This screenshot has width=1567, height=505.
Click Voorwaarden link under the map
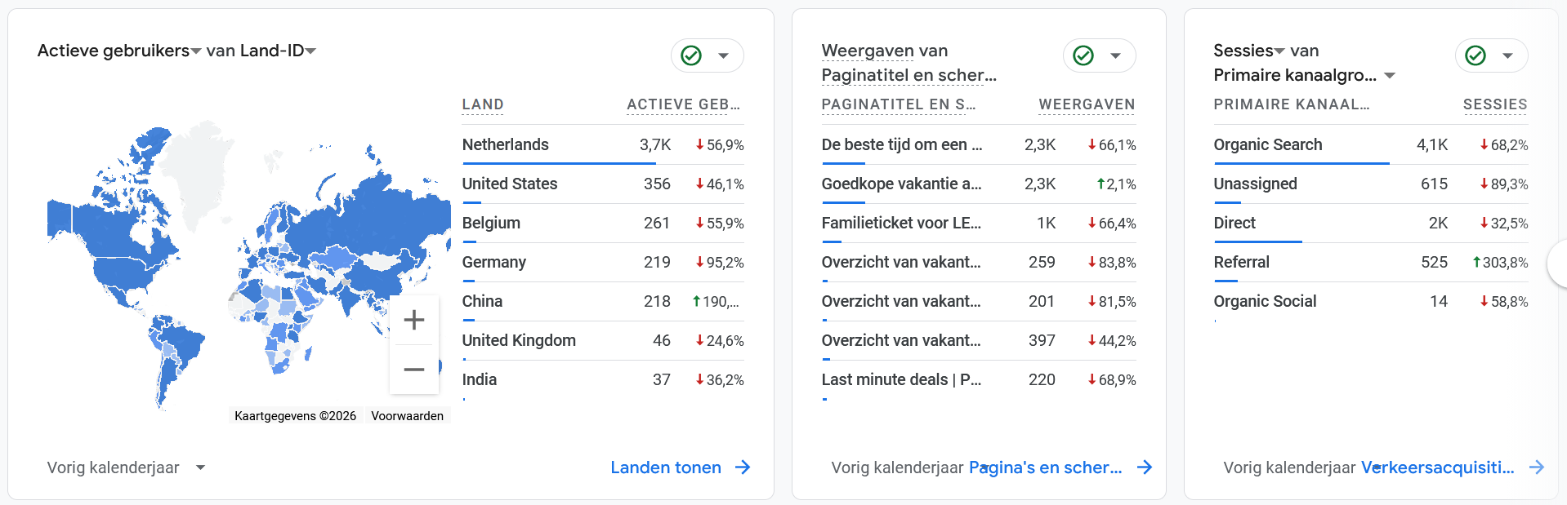[x=407, y=416]
